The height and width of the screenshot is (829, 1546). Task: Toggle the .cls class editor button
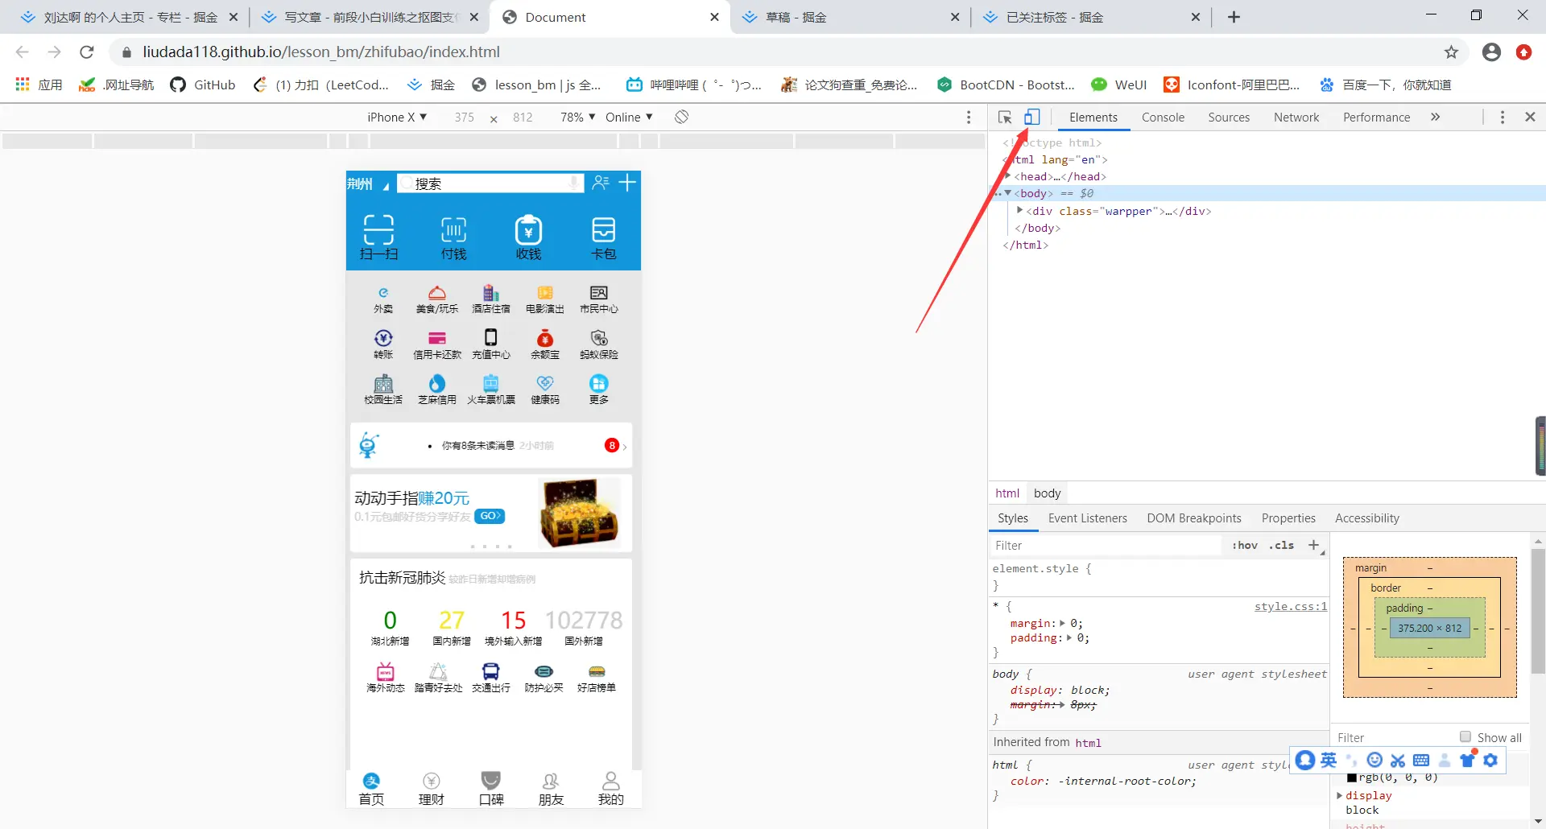[1282, 546]
